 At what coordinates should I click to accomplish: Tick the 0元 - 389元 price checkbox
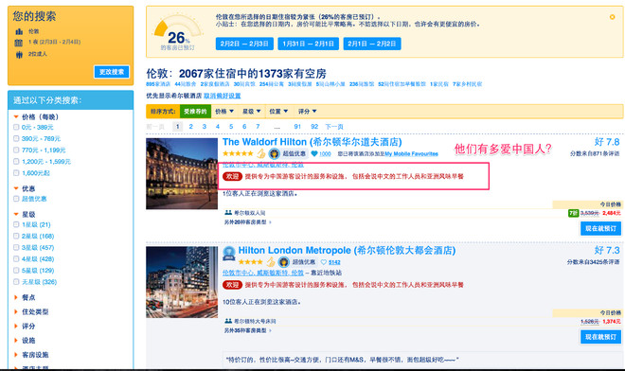pos(16,127)
